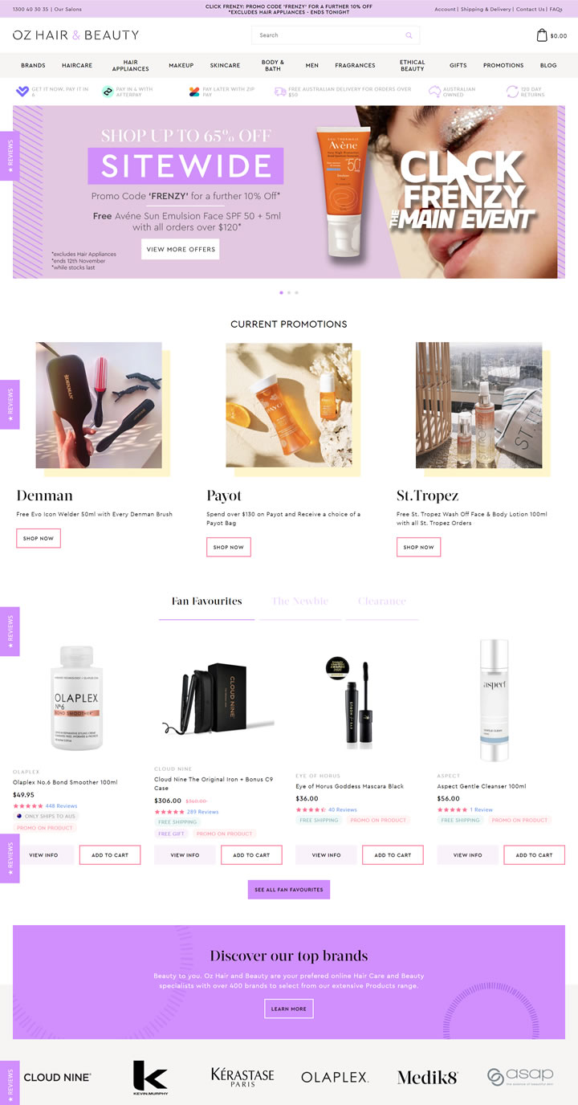Select the third banner carousel dot
Viewport: 578px width, 1105px height.
[296, 292]
